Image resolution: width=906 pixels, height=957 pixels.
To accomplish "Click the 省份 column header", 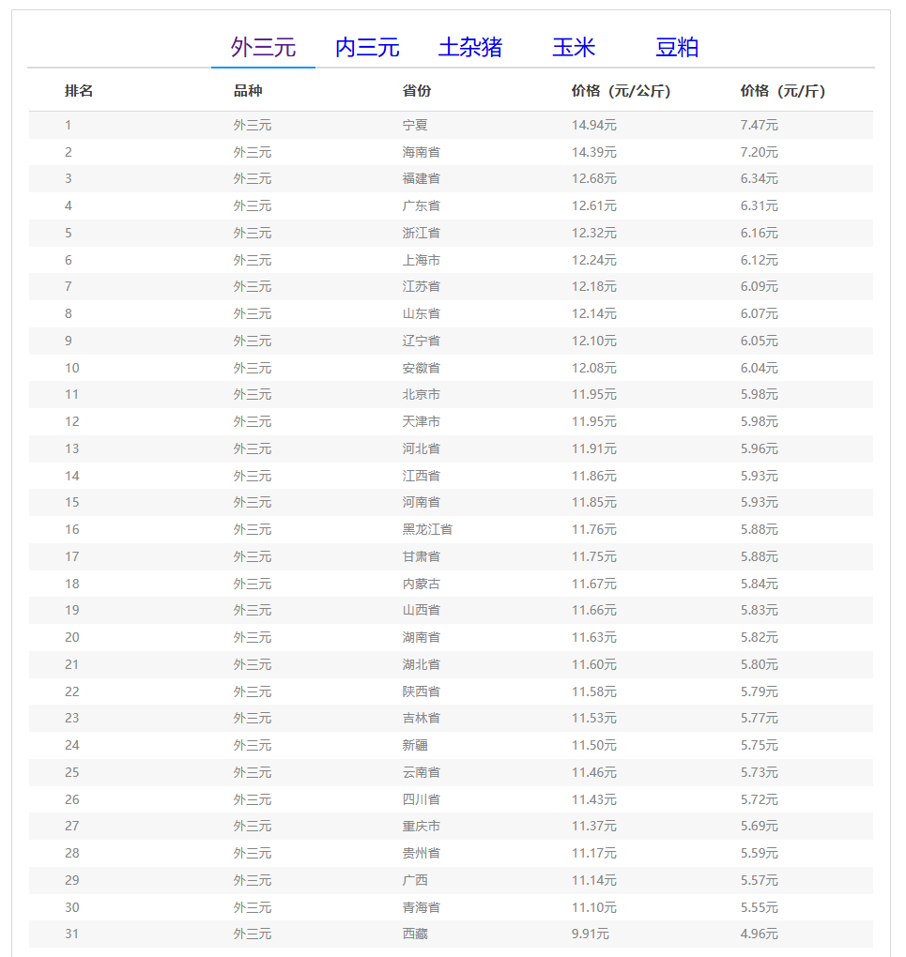I will pos(417,91).
